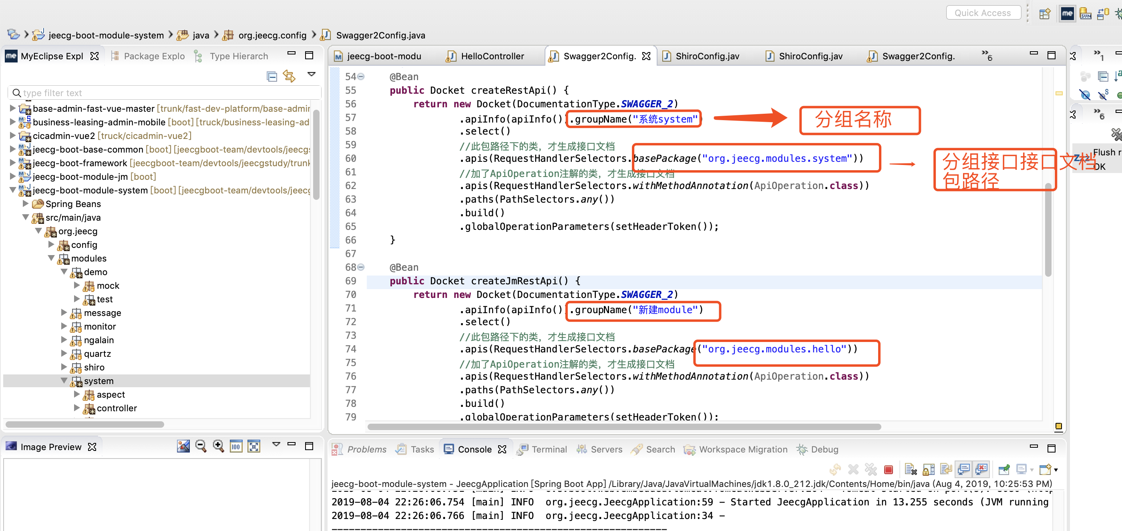
Task: Zoom out on Image Preview
Action: (x=201, y=446)
